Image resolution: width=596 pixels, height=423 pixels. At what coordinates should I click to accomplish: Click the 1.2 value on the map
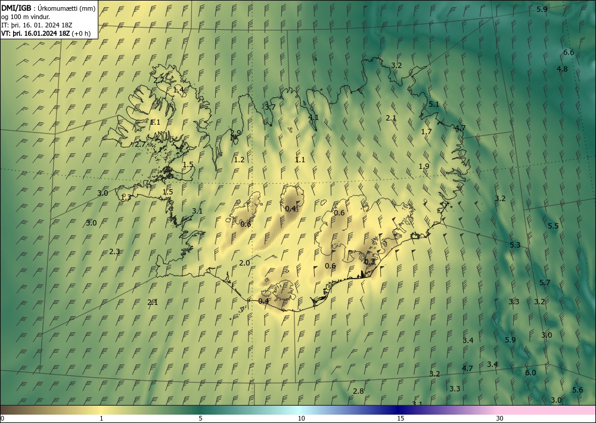pyautogui.click(x=239, y=159)
